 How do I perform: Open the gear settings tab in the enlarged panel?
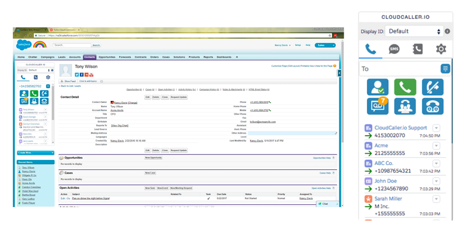(441, 49)
